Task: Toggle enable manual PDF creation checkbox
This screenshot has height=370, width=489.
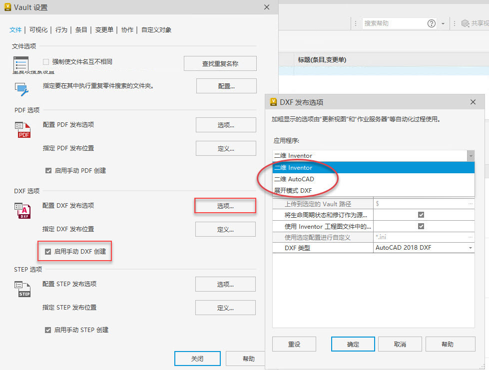Action: click(48, 170)
